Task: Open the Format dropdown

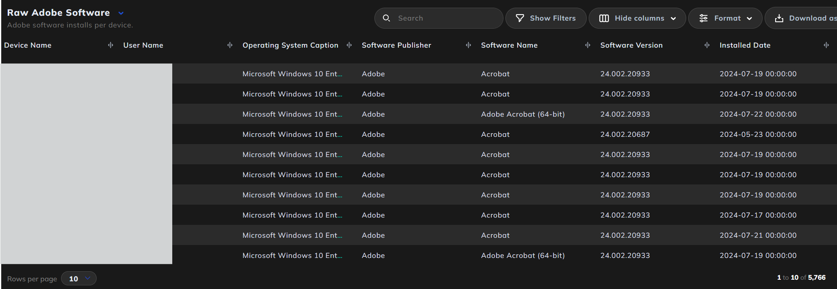Action: pos(725,18)
